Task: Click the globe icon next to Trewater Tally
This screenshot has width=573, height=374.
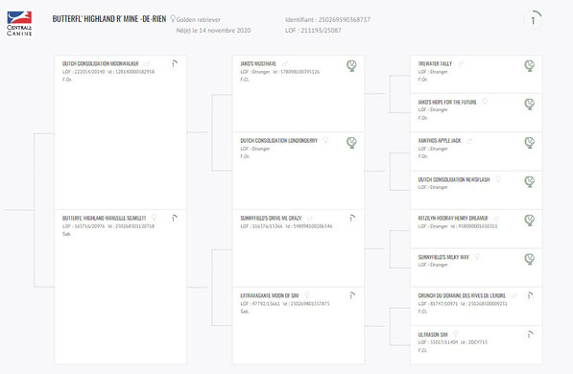Action: [530, 66]
